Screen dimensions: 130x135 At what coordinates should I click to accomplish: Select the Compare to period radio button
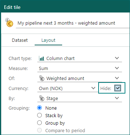(x=39, y=130)
